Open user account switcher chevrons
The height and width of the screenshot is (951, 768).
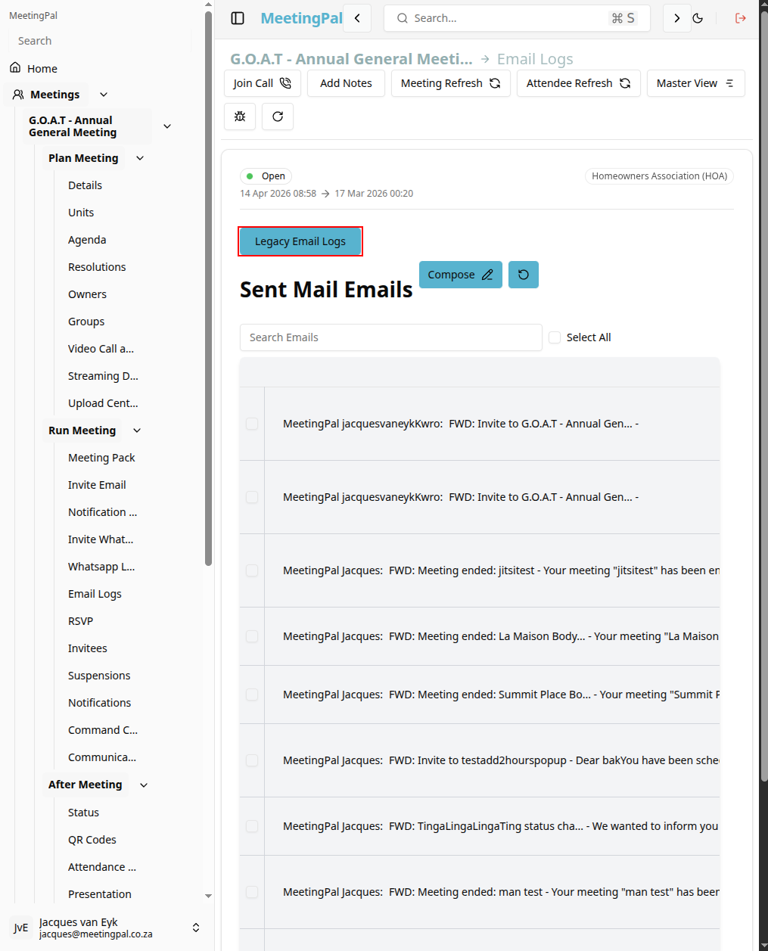(196, 928)
